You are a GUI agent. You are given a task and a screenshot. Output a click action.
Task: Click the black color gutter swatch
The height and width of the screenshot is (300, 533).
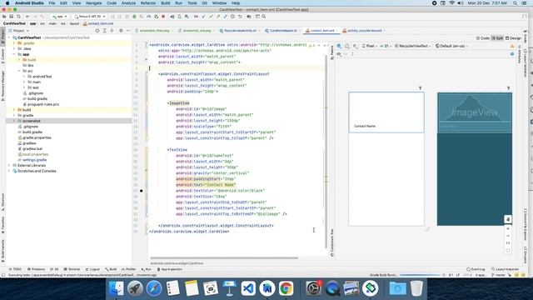[142, 191]
